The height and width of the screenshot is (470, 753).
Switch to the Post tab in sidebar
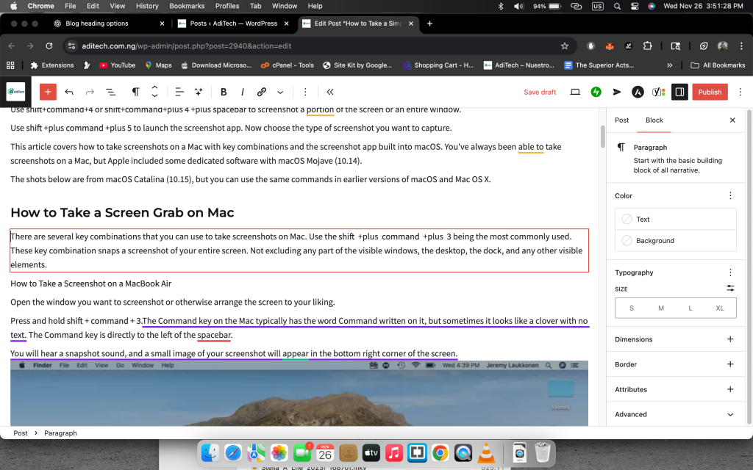621,120
